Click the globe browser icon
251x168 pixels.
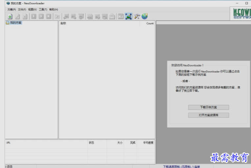[x=145, y=16]
